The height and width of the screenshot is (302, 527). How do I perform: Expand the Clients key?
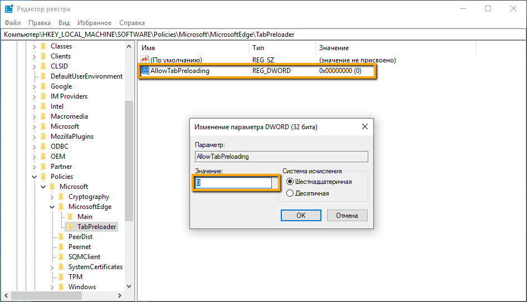pos(35,56)
